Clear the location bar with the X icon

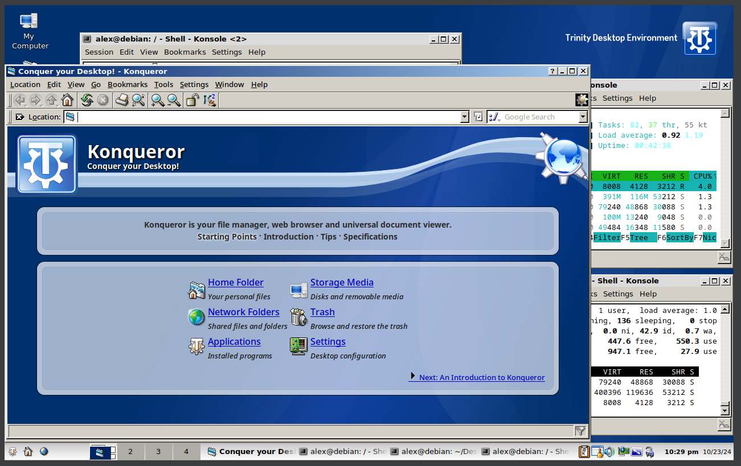click(19, 117)
